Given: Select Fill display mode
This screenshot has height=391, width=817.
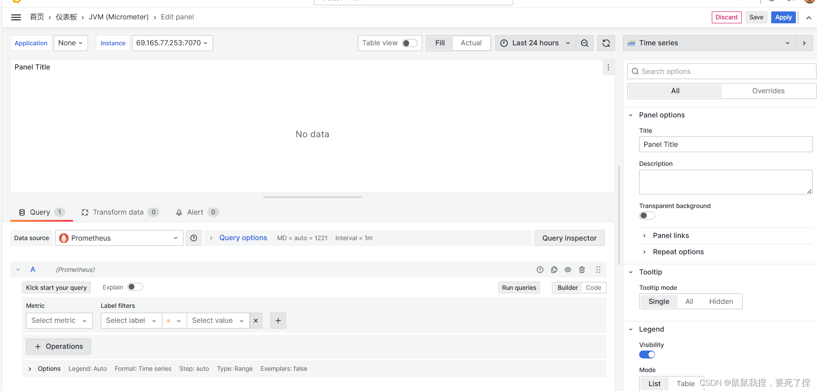Looking at the screenshot, I should (440, 43).
